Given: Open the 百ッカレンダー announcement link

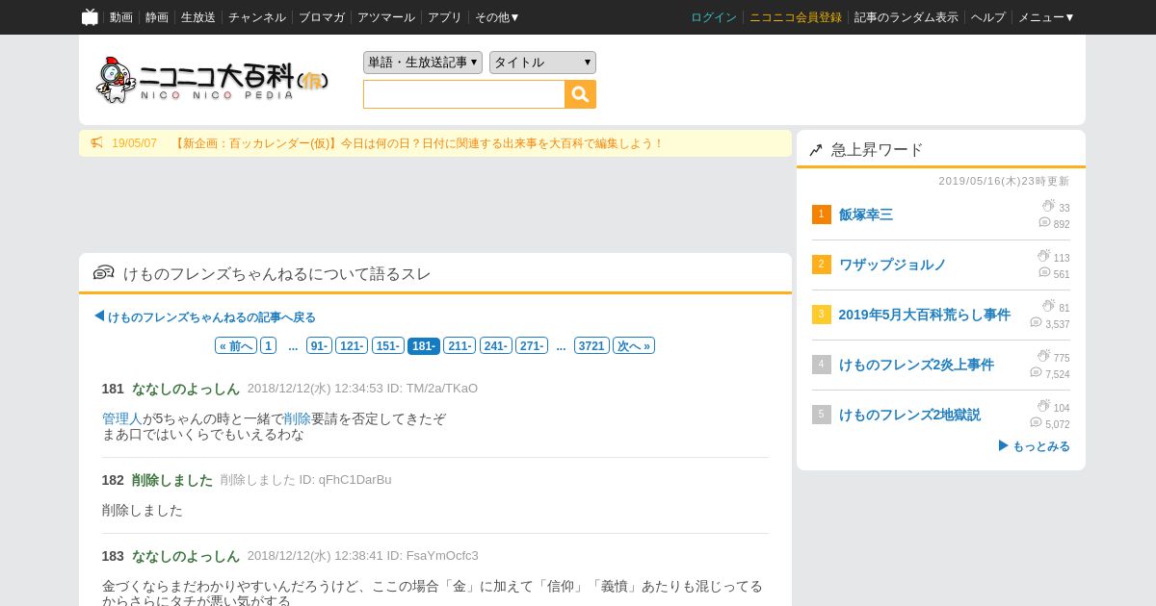Looking at the screenshot, I should [418, 143].
